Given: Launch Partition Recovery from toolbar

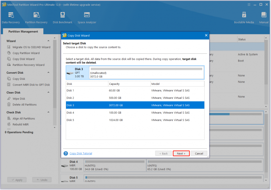Looking at the screenshot, I should tap(36, 18).
